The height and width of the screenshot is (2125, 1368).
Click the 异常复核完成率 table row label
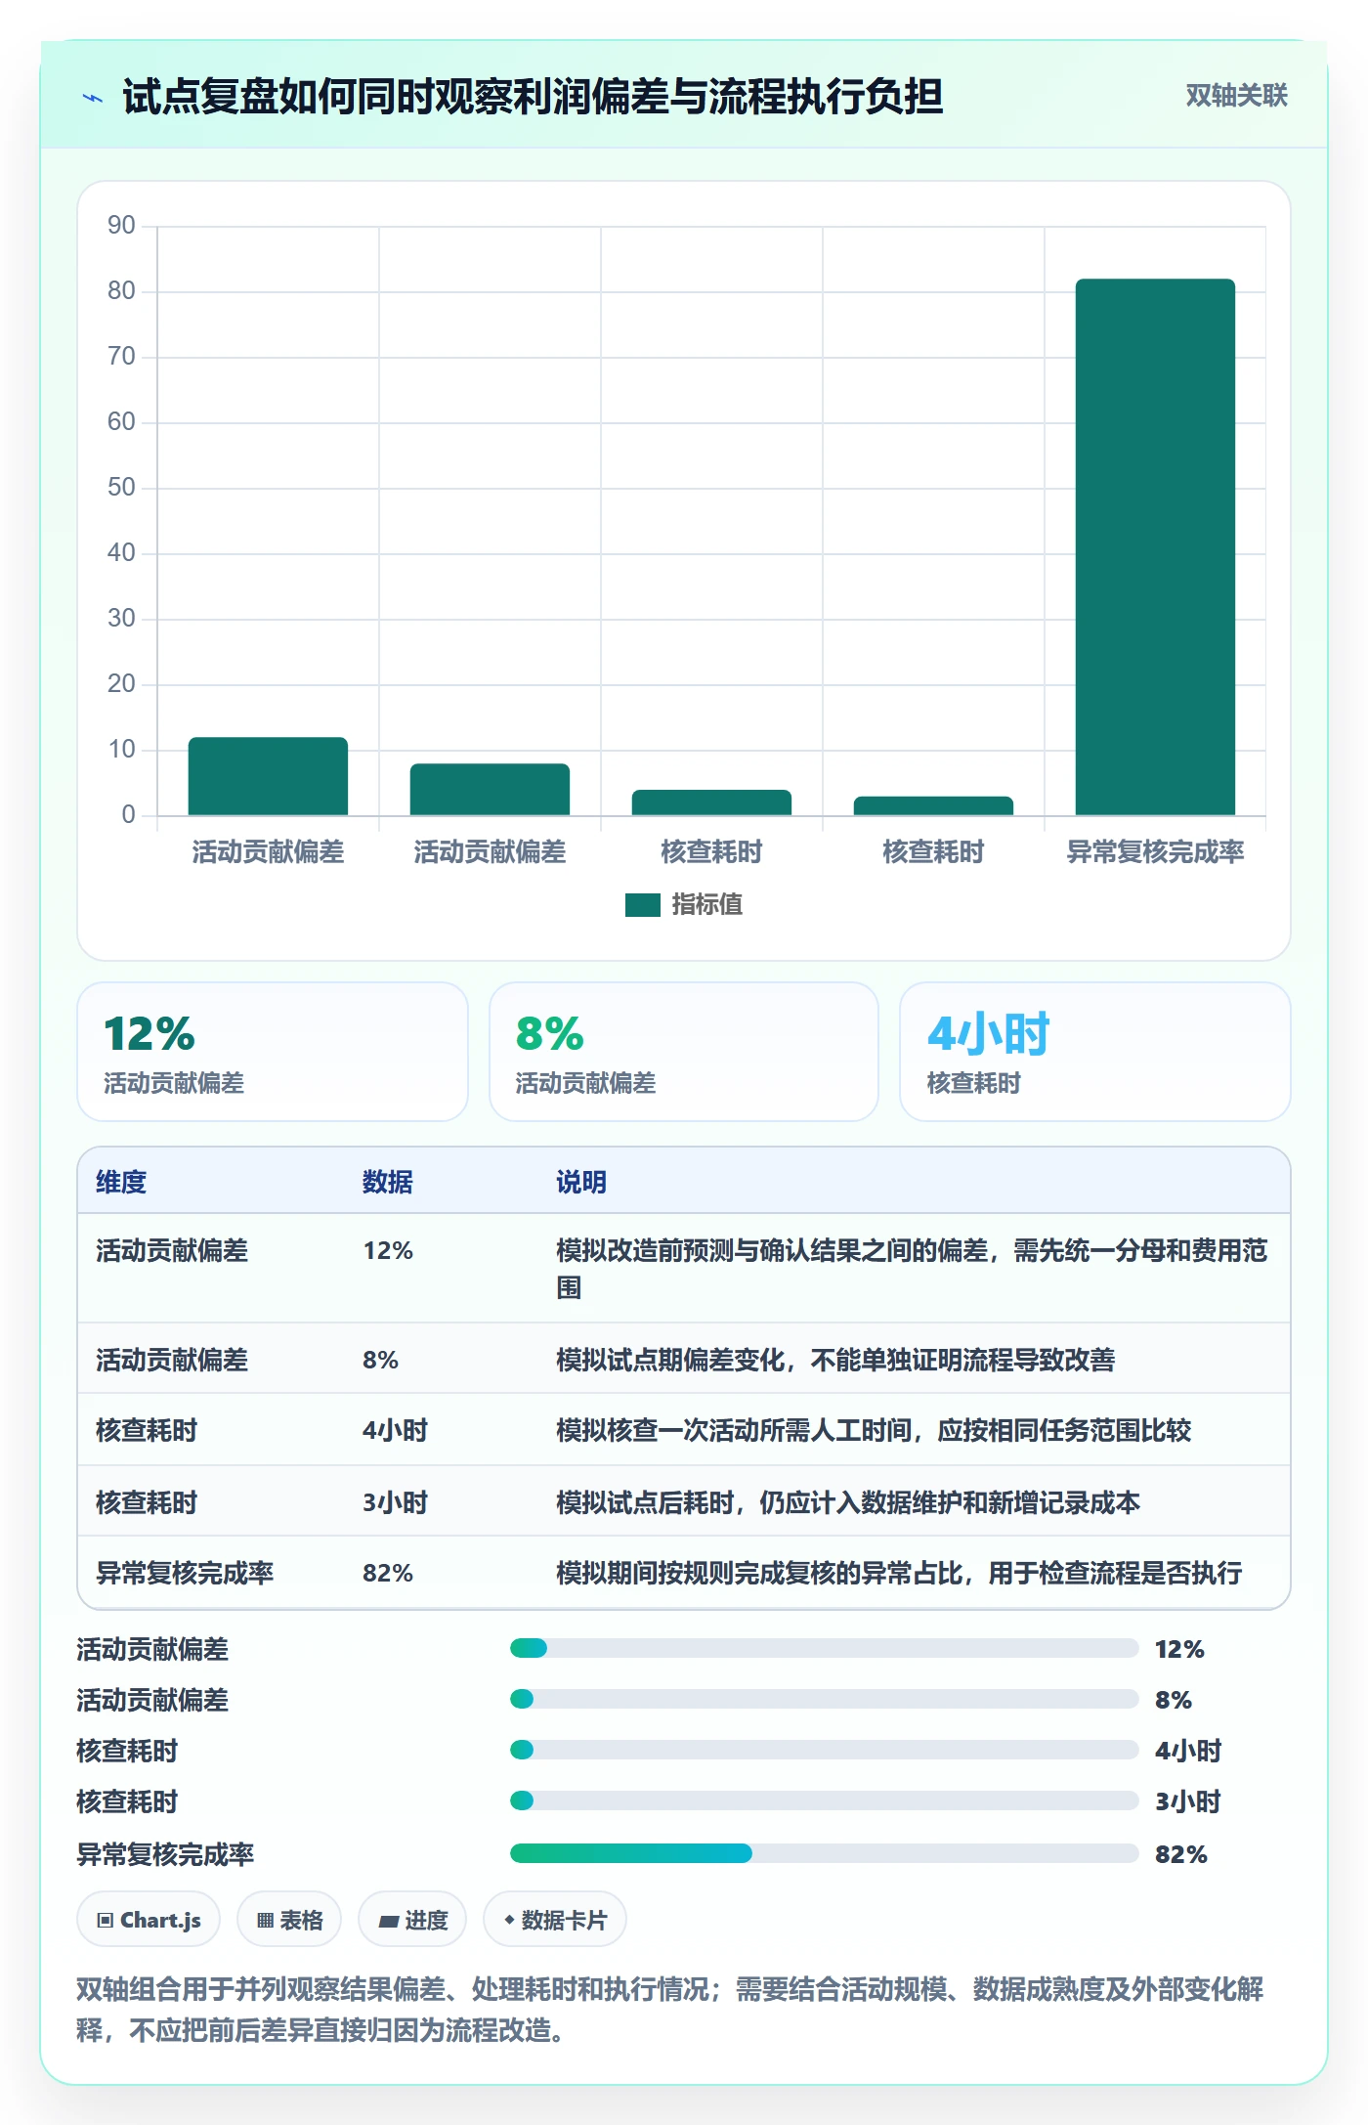(185, 1573)
